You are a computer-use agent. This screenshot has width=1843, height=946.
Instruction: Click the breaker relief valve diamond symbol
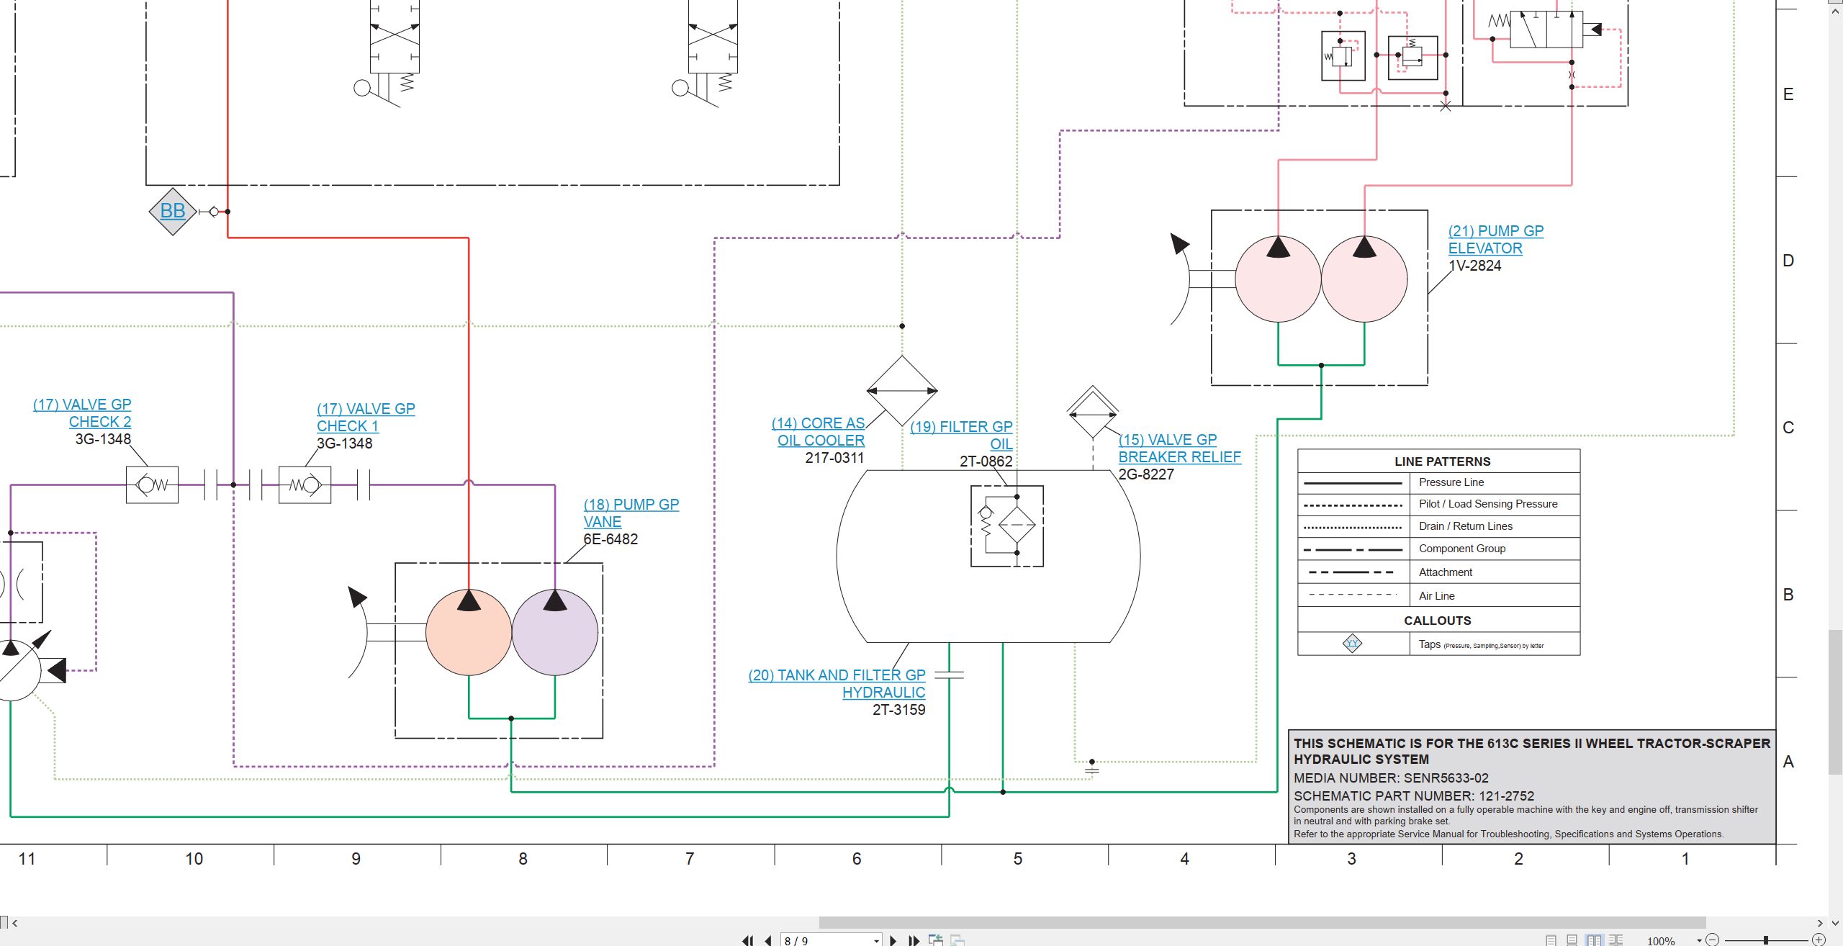coord(1093,413)
